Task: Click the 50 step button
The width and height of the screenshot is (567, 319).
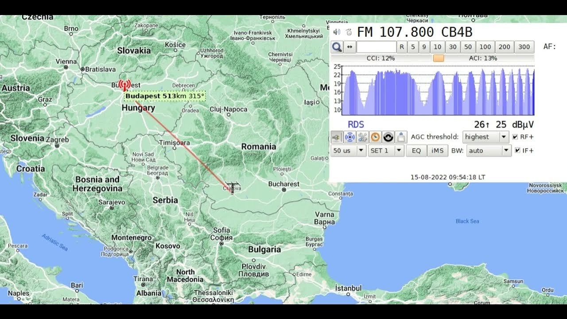Action: pos(468,47)
